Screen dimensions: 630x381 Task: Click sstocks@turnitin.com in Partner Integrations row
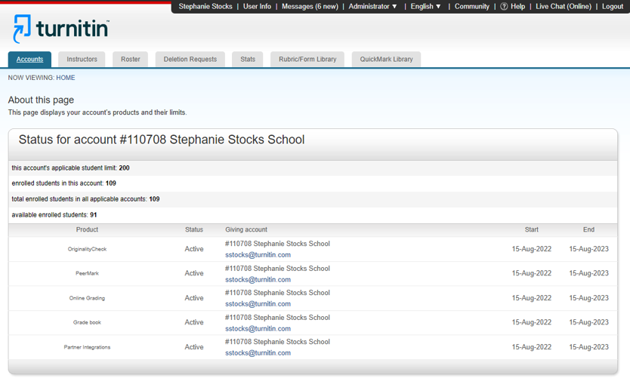258,353
